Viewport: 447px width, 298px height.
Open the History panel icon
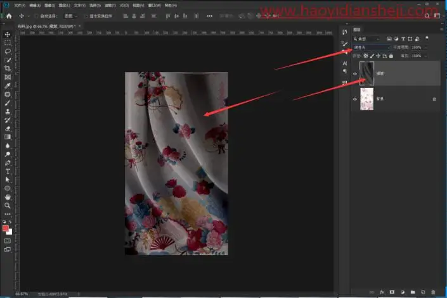[x=345, y=32]
